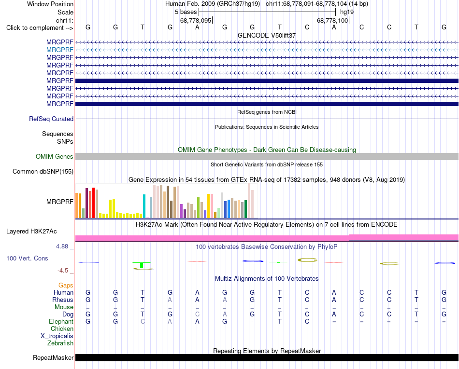Open the 100 Vert. Cons track label
The height and width of the screenshot is (369, 459).
(x=27, y=258)
